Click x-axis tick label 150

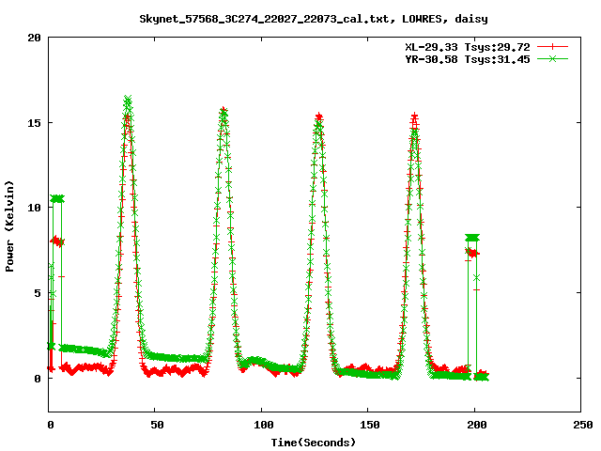point(369,425)
